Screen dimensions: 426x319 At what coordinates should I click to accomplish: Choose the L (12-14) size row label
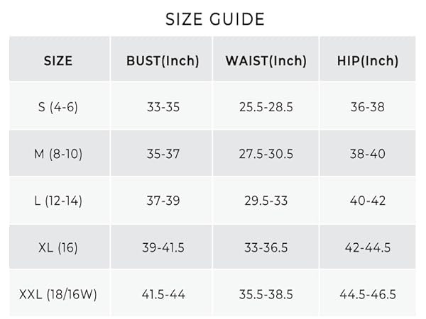[x=60, y=201]
